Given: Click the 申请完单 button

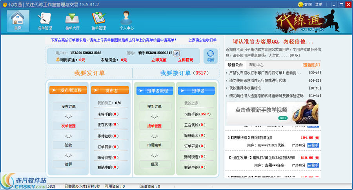Looking at the screenshot, I should point(155,145).
